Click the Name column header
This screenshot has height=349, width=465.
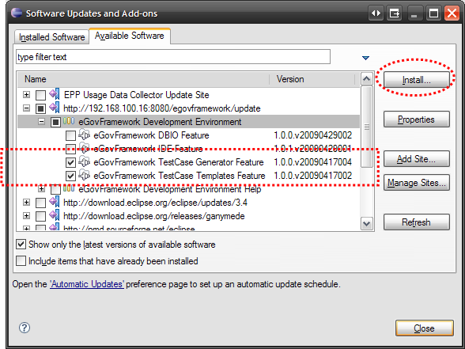click(x=143, y=79)
